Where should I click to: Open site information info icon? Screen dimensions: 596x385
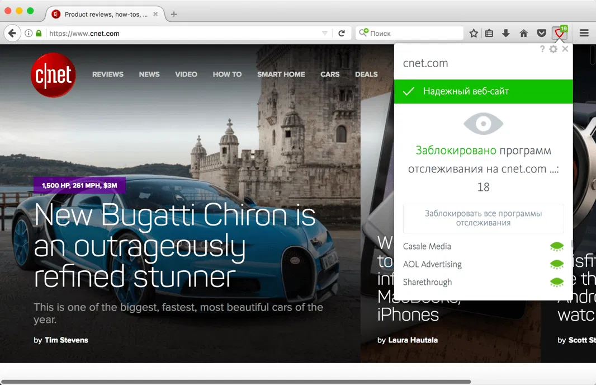[29, 33]
